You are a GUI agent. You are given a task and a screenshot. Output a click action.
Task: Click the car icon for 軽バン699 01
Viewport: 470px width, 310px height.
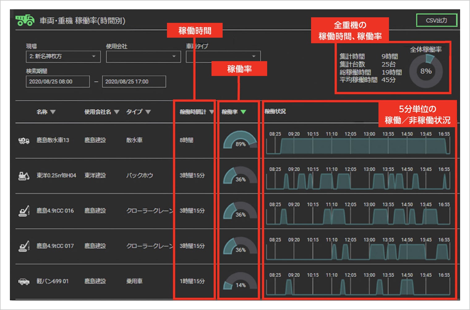(x=24, y=282)
